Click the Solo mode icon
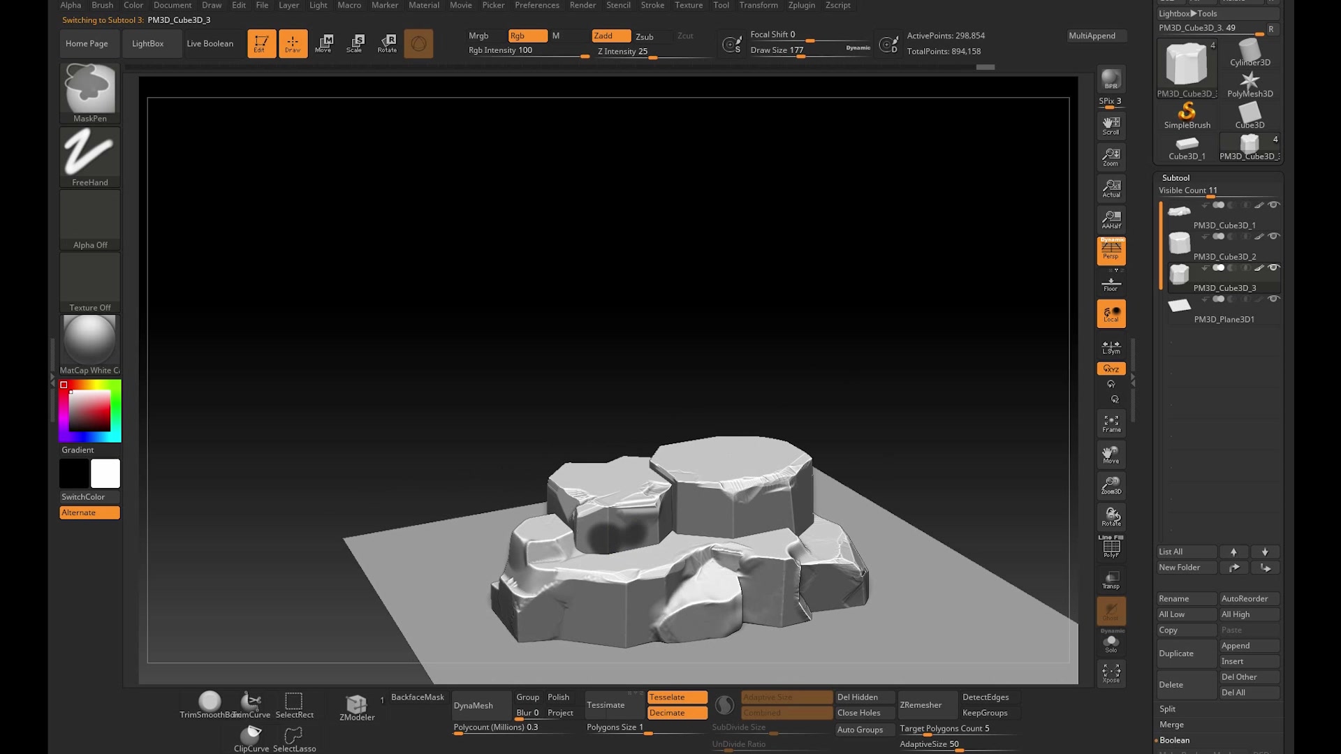 [1111, 644]
